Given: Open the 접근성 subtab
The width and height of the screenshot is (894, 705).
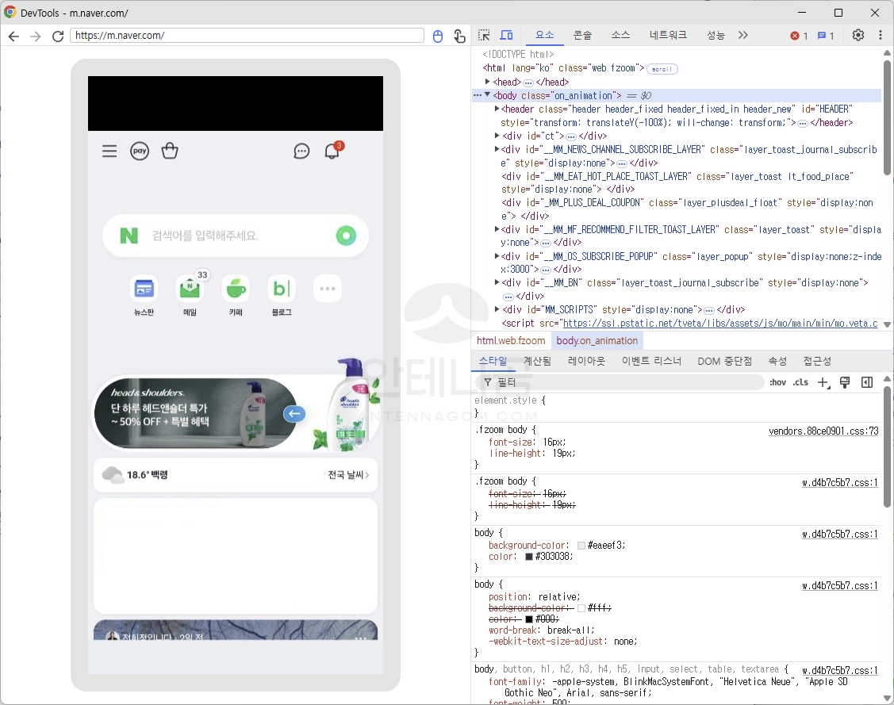Looking at the screenshot, I should [817, 361].
